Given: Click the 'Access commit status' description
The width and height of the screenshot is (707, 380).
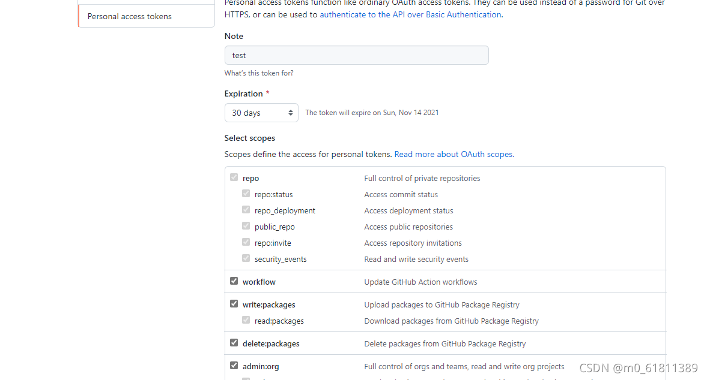Looking at the screenshot, I should (x=401, y=195).
